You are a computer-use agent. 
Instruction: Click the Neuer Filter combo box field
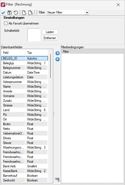click(x=68, y=12)
